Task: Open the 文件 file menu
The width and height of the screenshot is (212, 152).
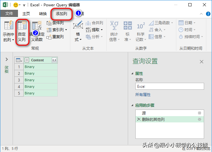Action: (9, 14)
